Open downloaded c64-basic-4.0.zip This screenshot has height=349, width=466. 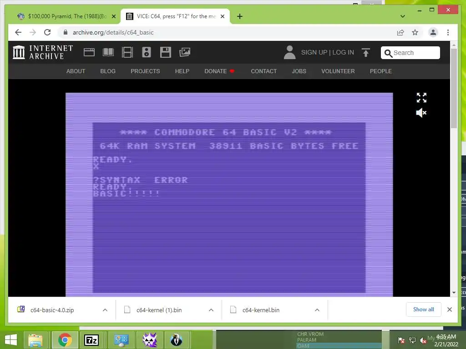[52, 310]
